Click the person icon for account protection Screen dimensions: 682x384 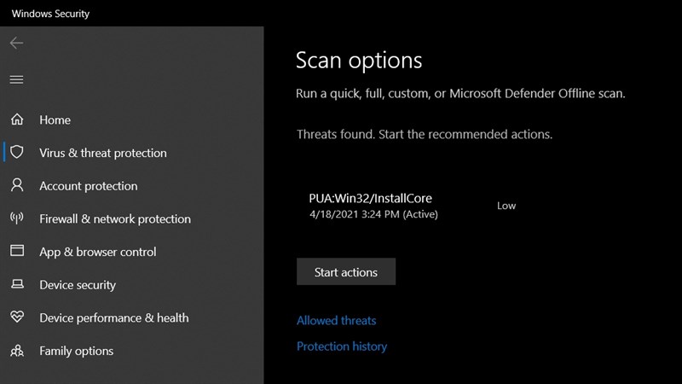(17, 185)
